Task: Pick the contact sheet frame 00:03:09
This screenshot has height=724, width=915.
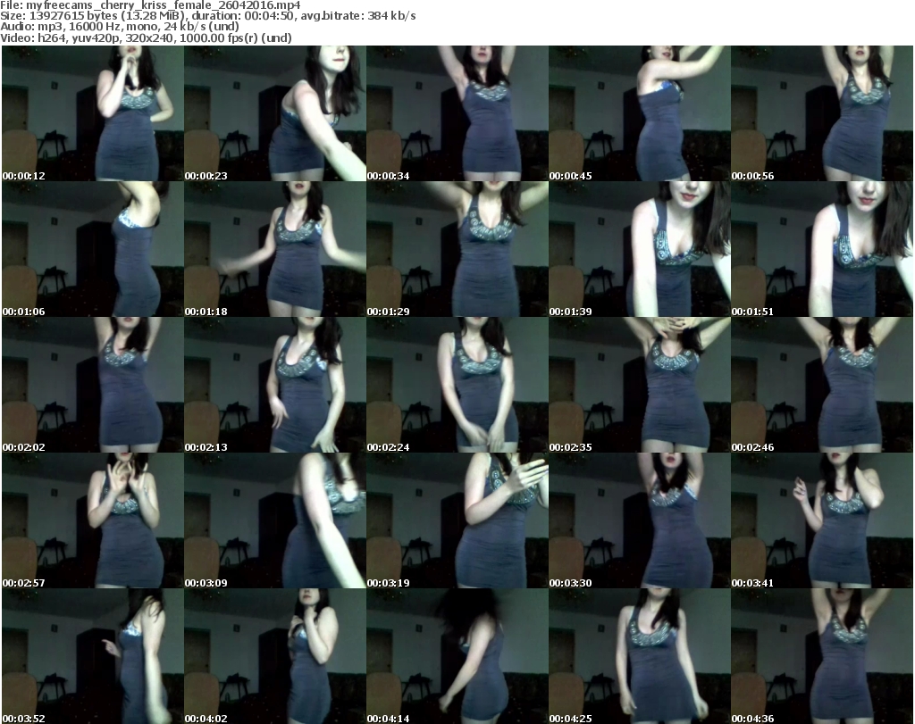Action: point(275,520)
